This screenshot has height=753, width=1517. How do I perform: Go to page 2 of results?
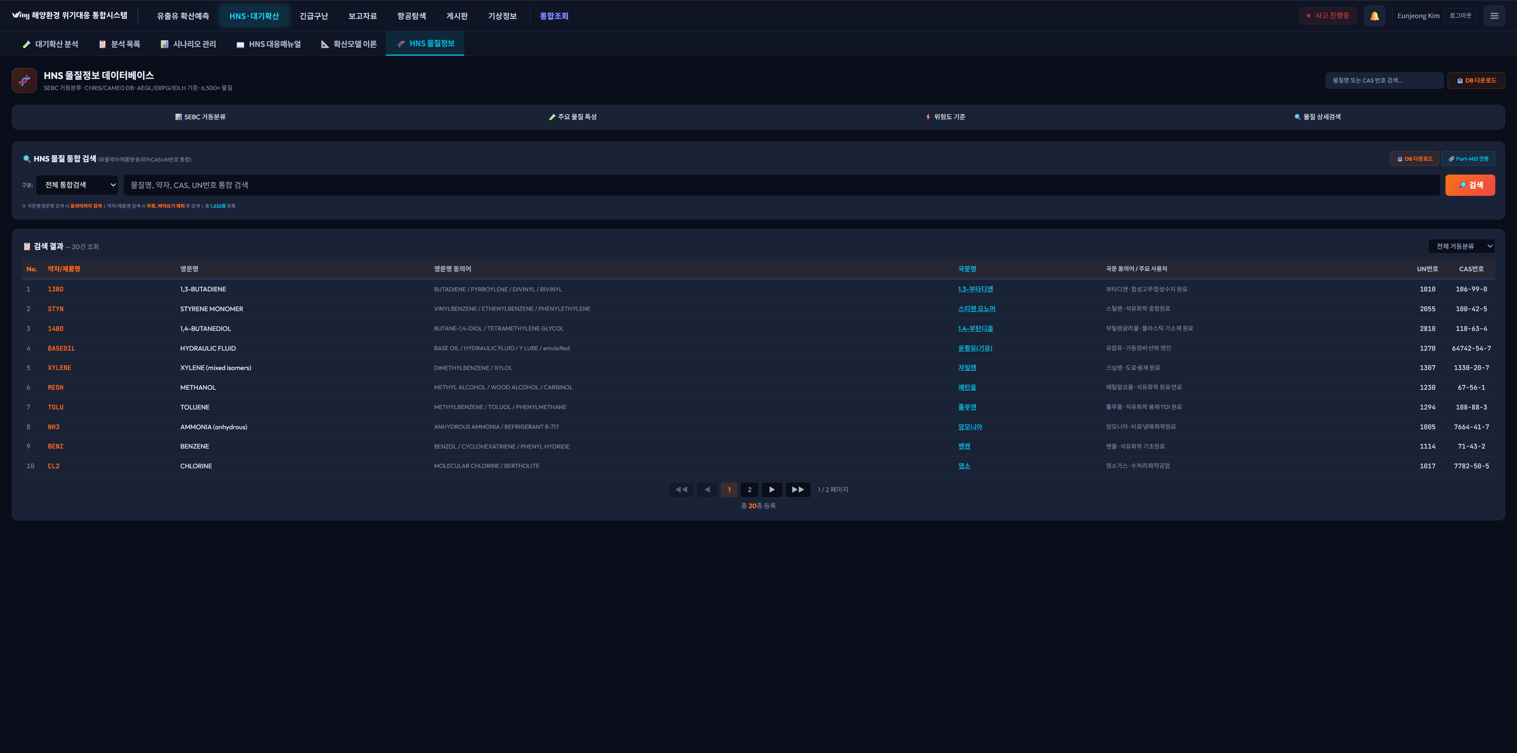(x=749, y=490)
